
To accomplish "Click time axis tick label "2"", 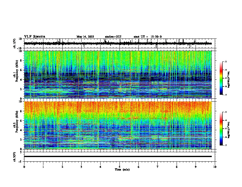I will tap(62, 167).
